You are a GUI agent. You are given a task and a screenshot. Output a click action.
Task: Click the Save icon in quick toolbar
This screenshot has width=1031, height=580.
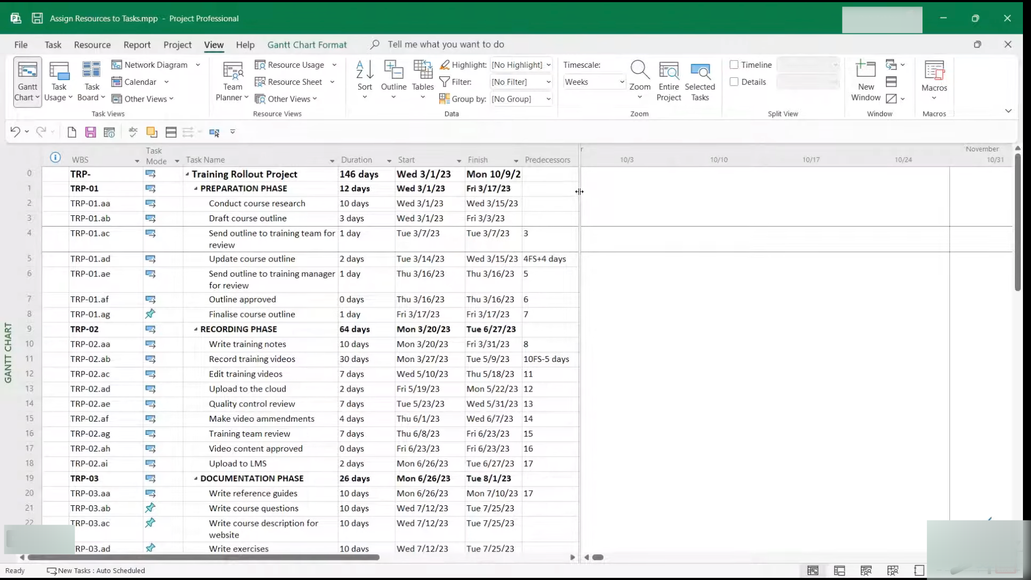(90, 132)
